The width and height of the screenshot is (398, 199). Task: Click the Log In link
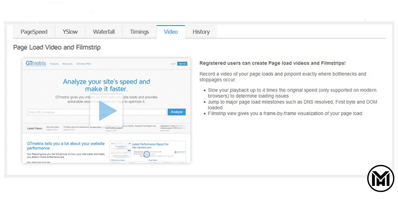point(173,64)
